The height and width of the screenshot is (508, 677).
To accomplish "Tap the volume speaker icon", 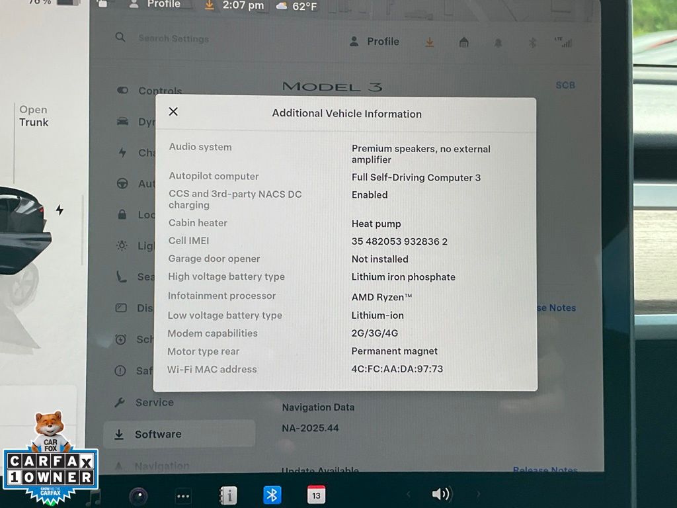I will pos(441,494).
